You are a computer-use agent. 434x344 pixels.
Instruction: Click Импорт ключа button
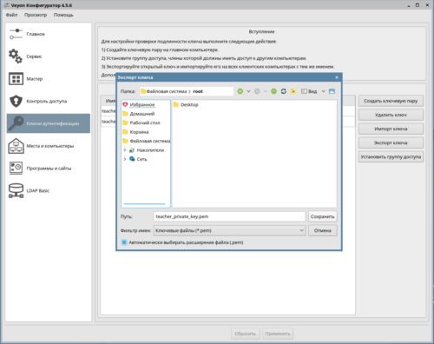tap(391, 129)
